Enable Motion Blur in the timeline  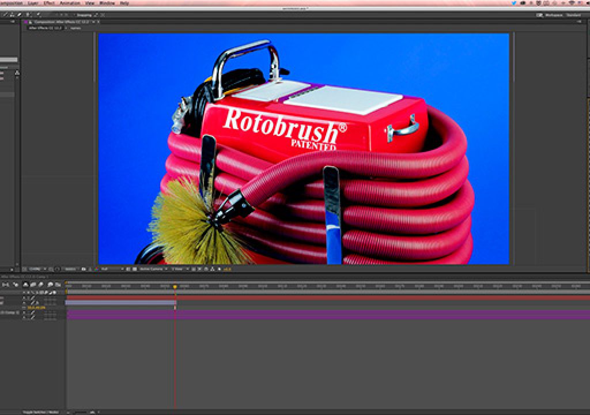point(40,285)
